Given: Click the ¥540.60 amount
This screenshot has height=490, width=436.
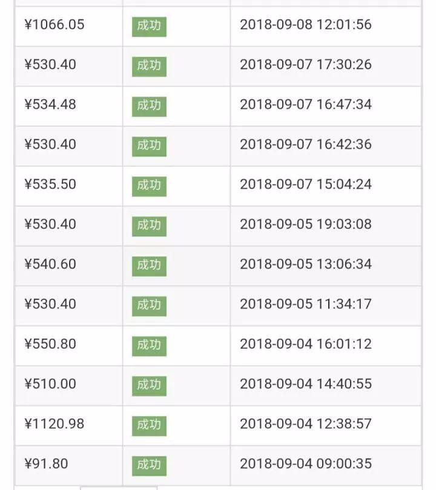Looking at the screenshot, I should pyautogui.click(x=50, y=264).
